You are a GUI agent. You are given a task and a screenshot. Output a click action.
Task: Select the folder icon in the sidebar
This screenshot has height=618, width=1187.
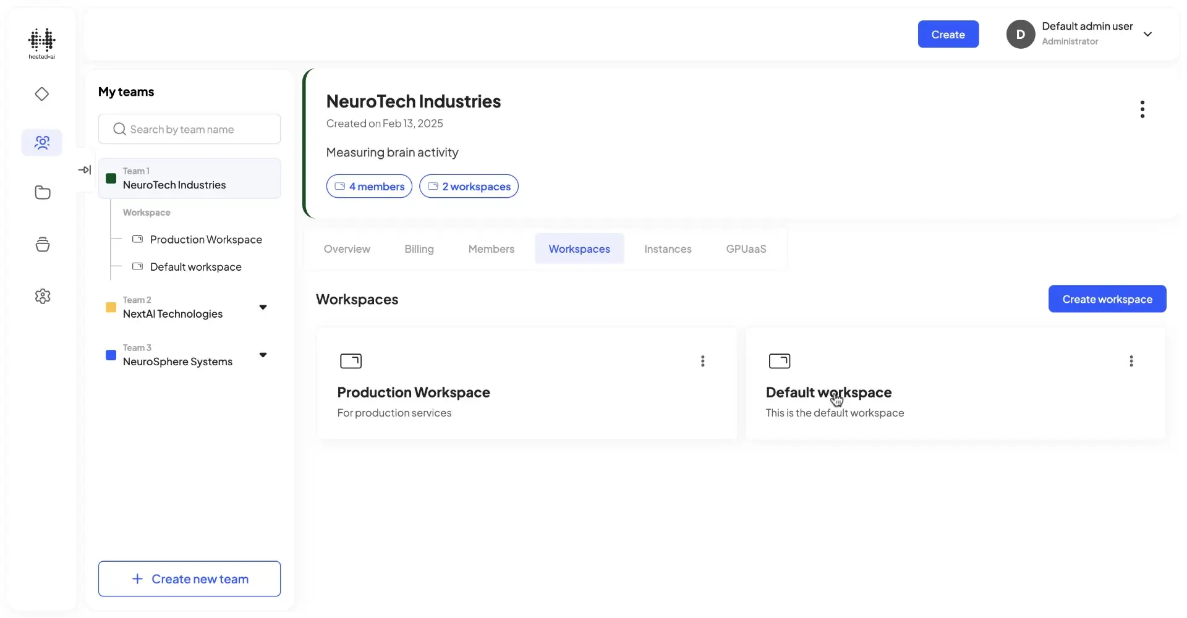41,192
